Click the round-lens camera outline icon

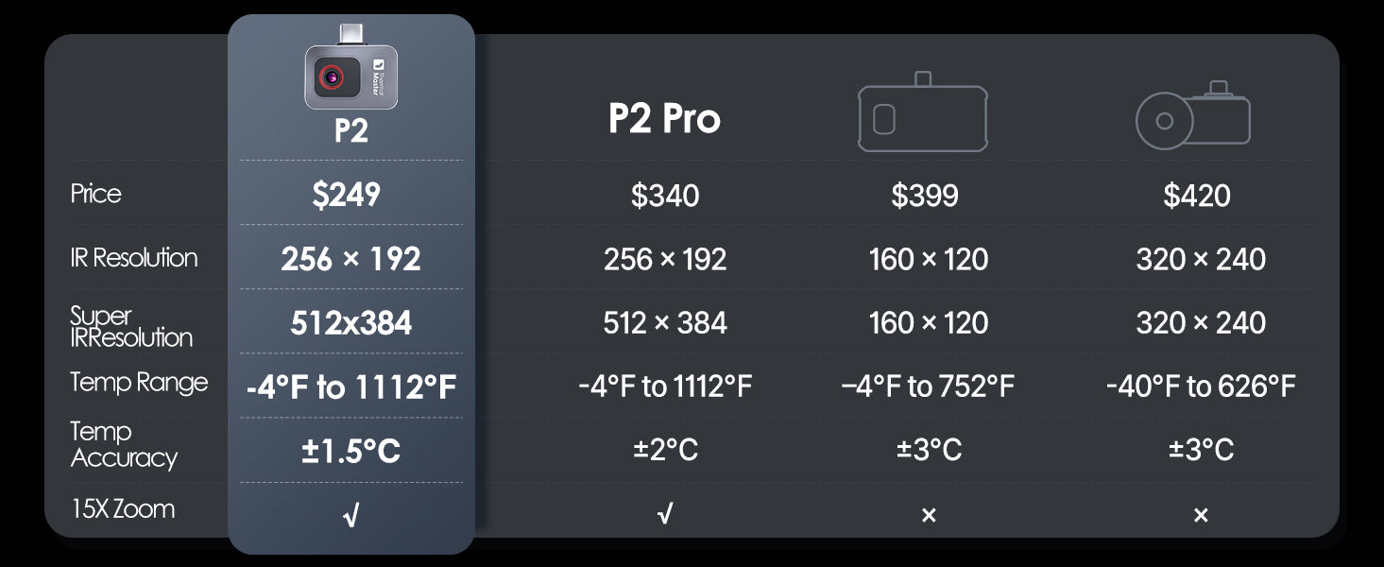(x=1192, y=116)
